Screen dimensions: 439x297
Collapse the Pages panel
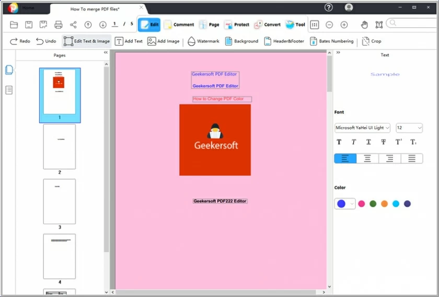[x=106, y=52]
